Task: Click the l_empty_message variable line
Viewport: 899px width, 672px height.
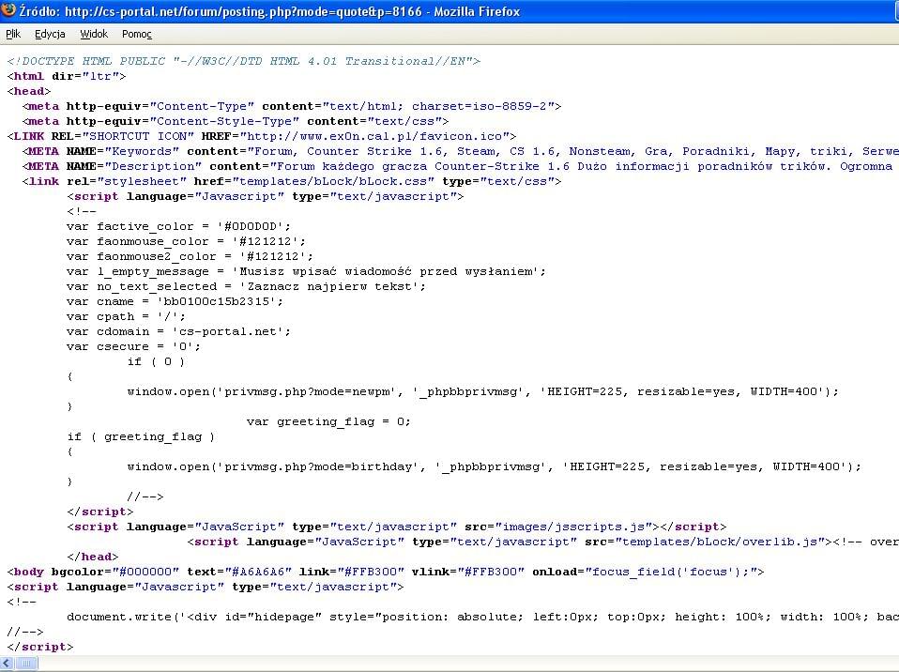Action: 306,271
